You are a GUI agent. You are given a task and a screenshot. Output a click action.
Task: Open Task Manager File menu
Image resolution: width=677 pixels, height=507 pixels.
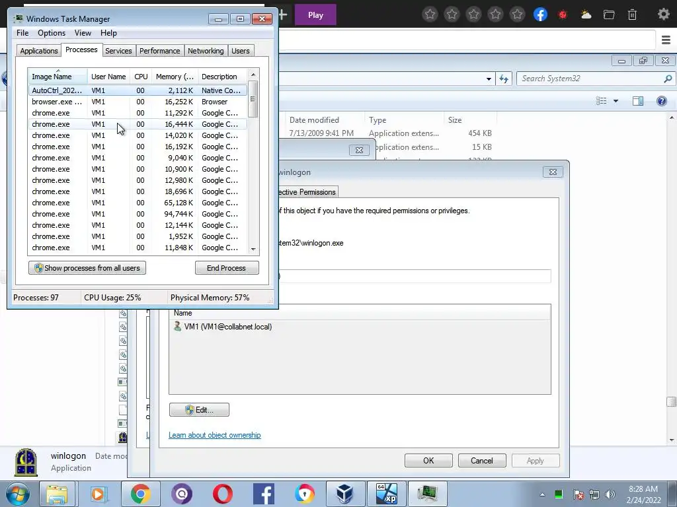coord(22,33)
